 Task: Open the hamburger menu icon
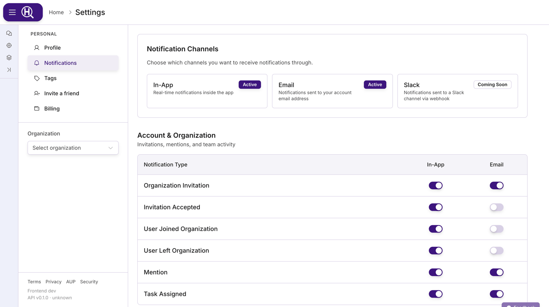coord(12,12)
